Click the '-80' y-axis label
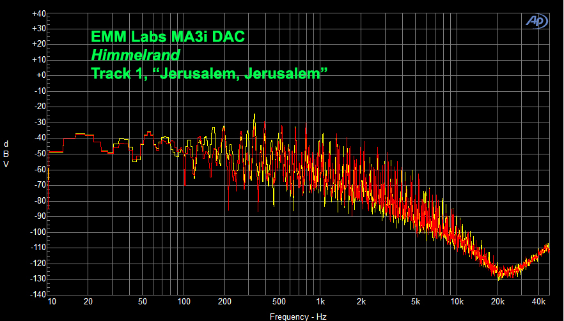 pyautogui.click(x=40, y=200)
